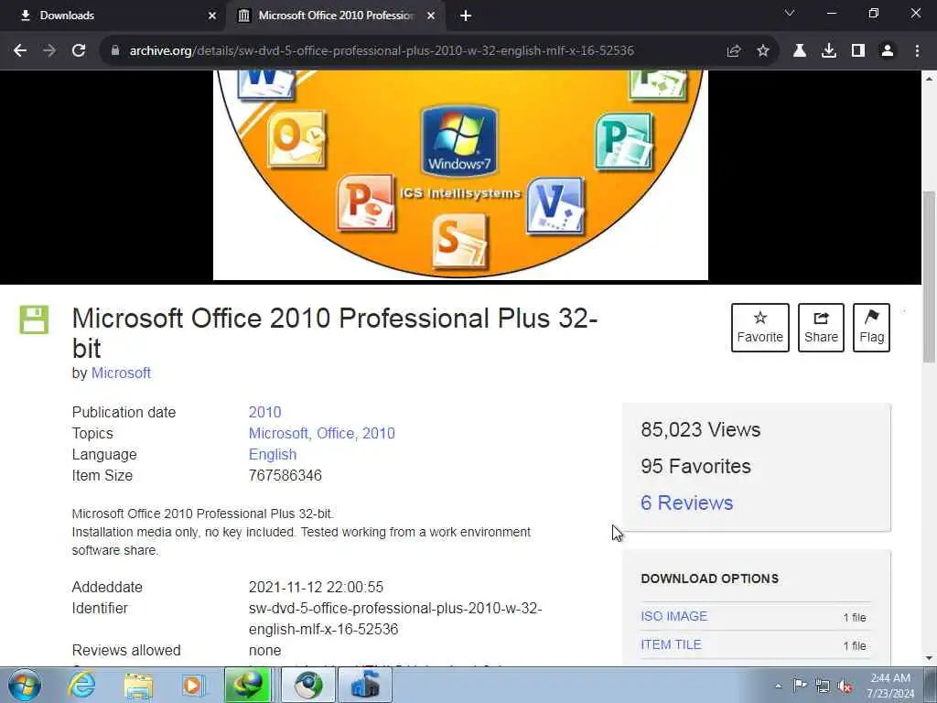937x703 pixels.
Task: Reload the archive.org page
Action: [x=79, y=51]
